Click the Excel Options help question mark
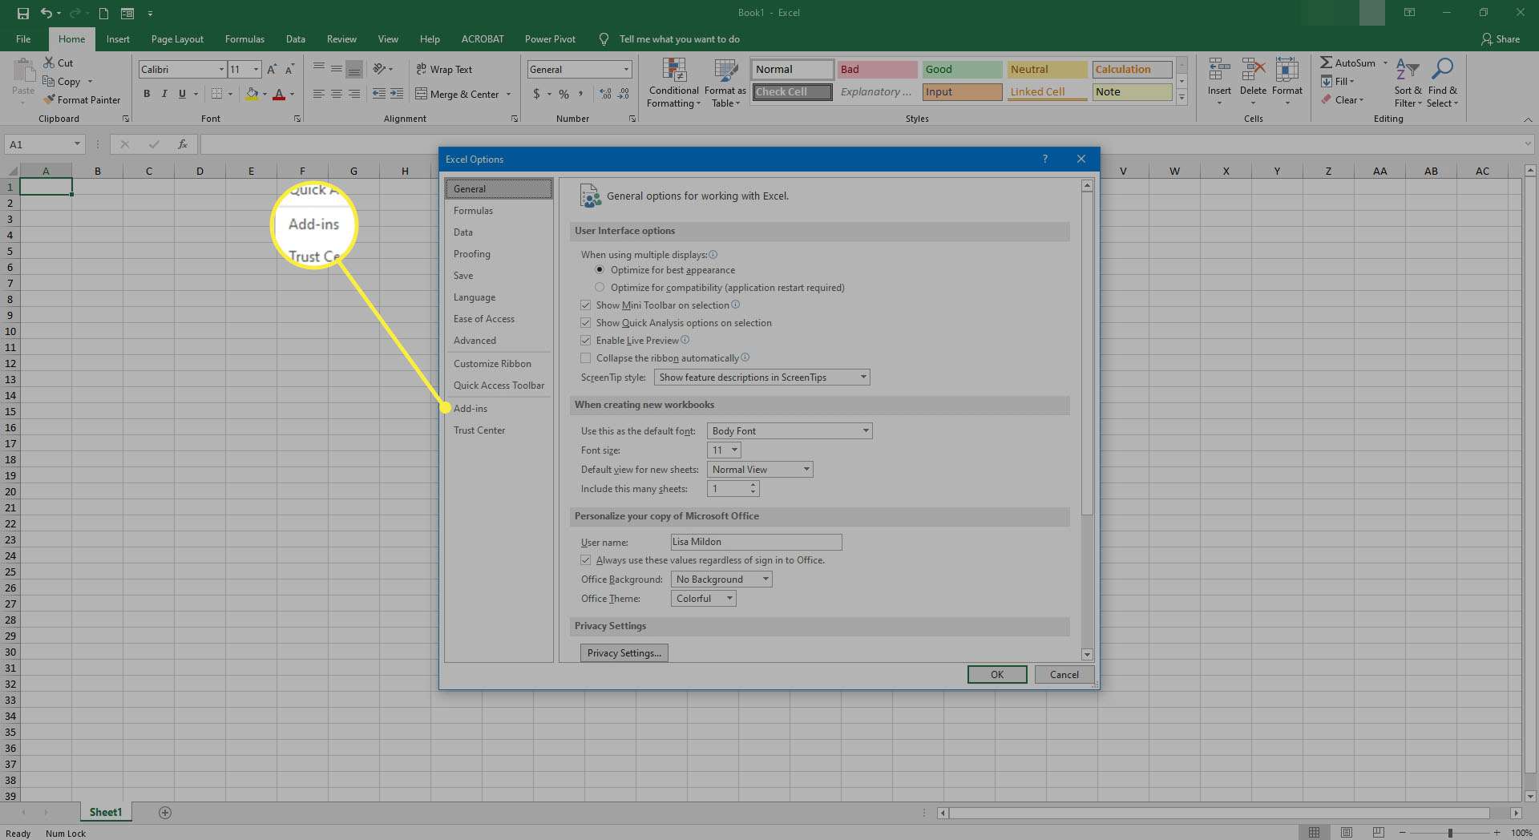The width and height of the screenshot is (1539, 840). [x=1044, y=159]
